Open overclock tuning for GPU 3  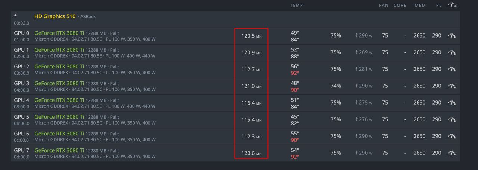452,86
